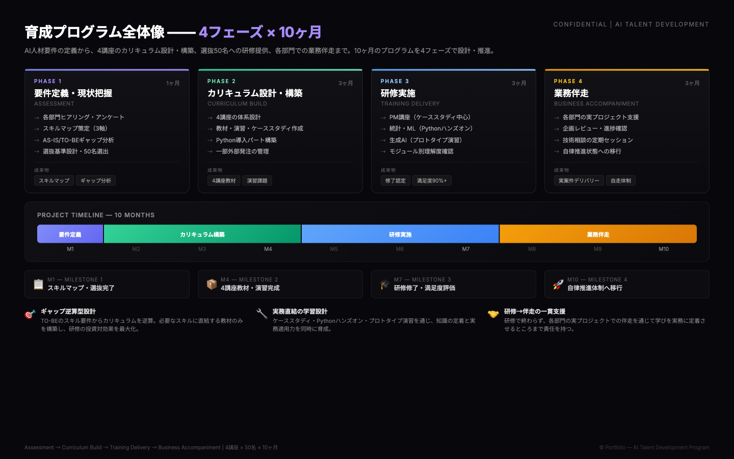Select the green カリキュラム構築 timeline bar

(x=202, y=234)
